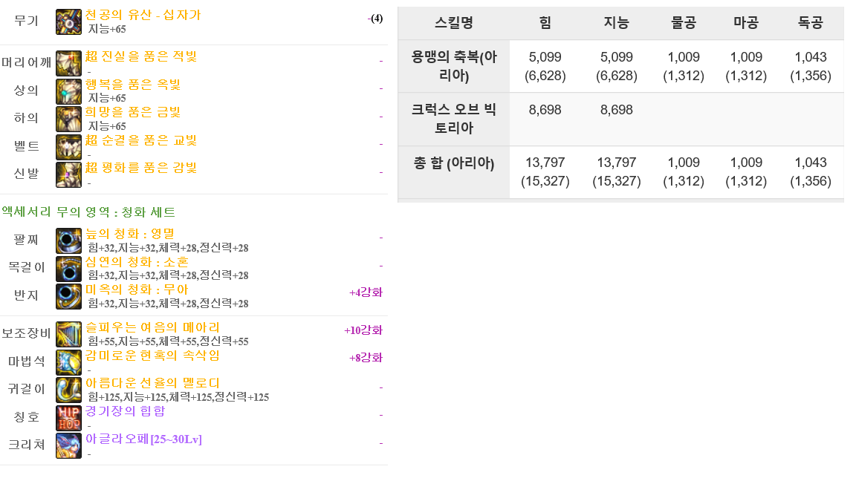Open the 경기장의 힙합 title link
This screenshot has height=481, width=856.
[x=125, y=411]
